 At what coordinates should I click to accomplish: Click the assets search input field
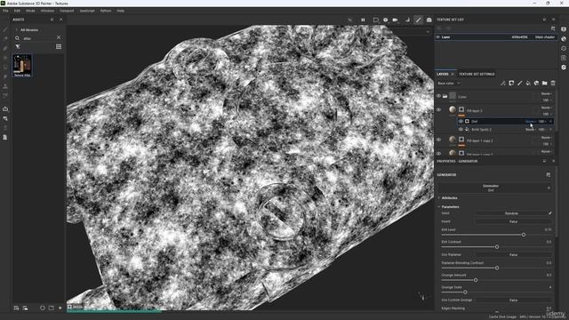(x=39, y=38)
